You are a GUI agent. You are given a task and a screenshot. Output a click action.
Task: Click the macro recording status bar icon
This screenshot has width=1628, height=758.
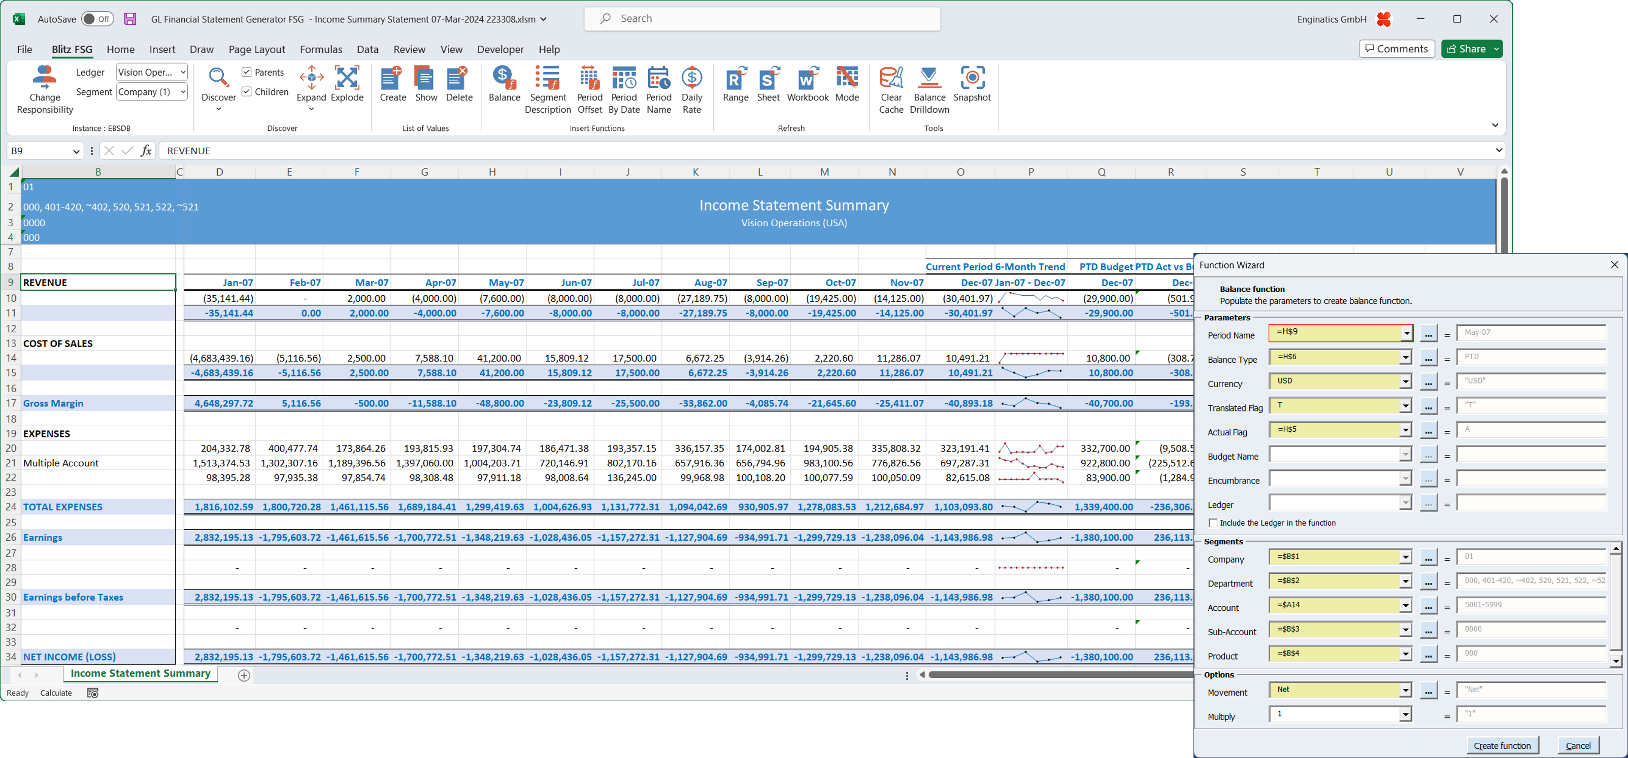click(92, 693)
